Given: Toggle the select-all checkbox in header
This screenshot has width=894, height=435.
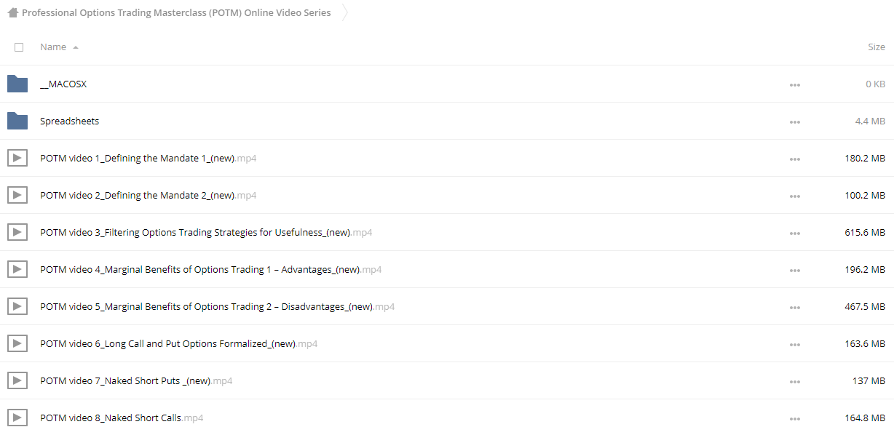Looking at the screenshot, I should tap(19, 47).
